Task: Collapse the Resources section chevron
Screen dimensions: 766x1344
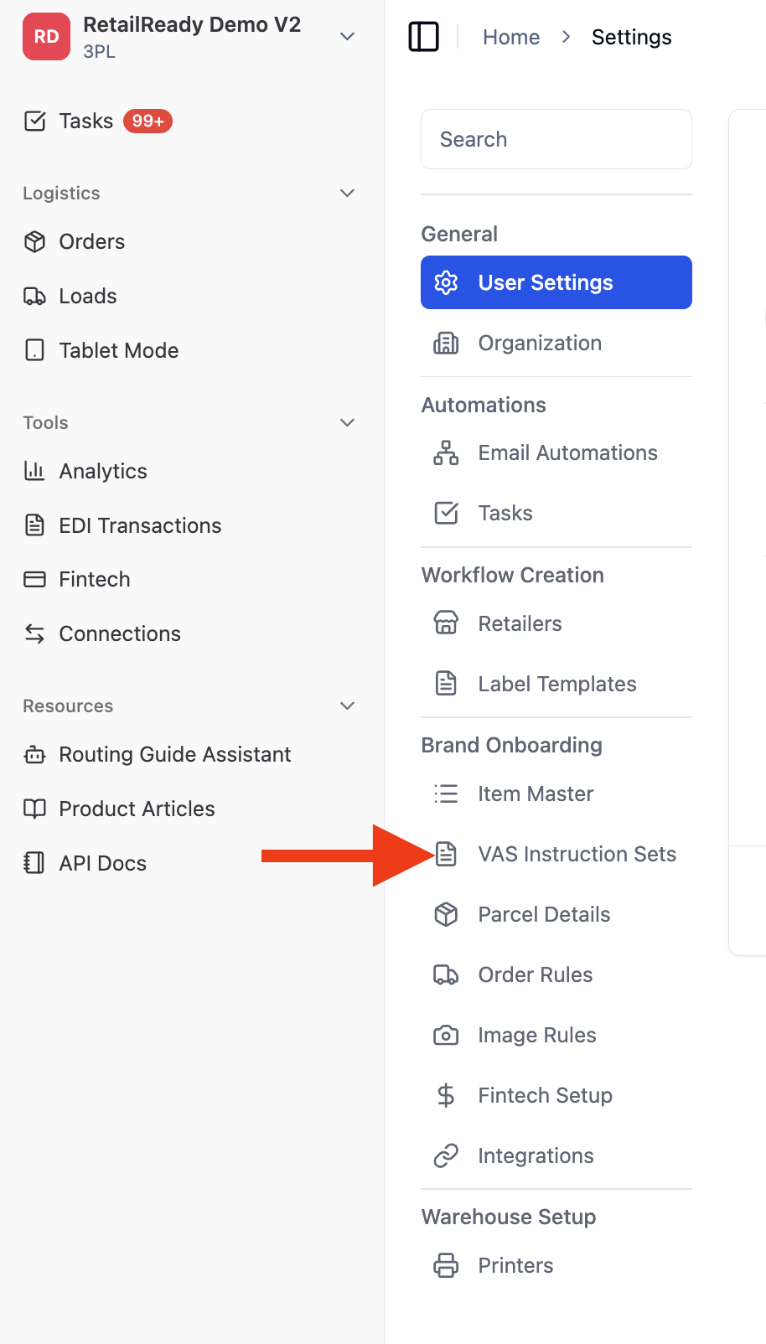Action: (x=348, y=706)
